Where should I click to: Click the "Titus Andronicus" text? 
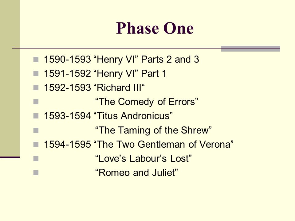click(x=133, y=116)
